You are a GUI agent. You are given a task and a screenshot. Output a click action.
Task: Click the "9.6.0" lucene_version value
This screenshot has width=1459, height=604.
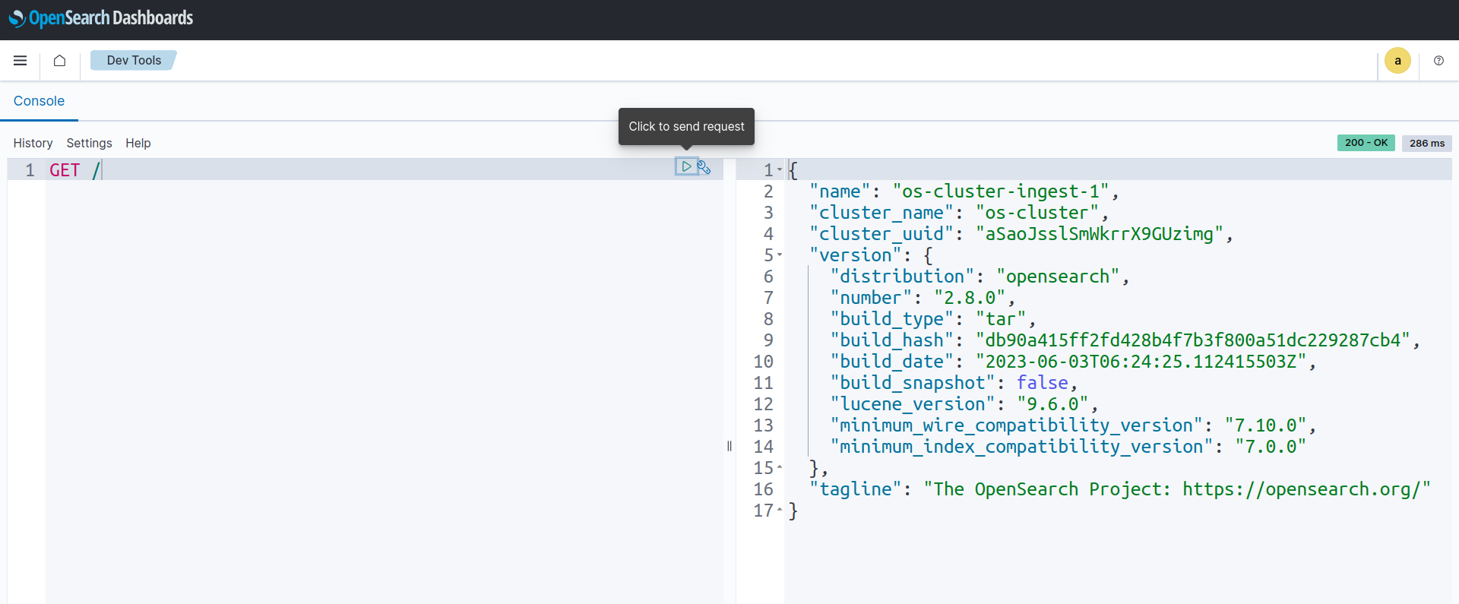1052,404
